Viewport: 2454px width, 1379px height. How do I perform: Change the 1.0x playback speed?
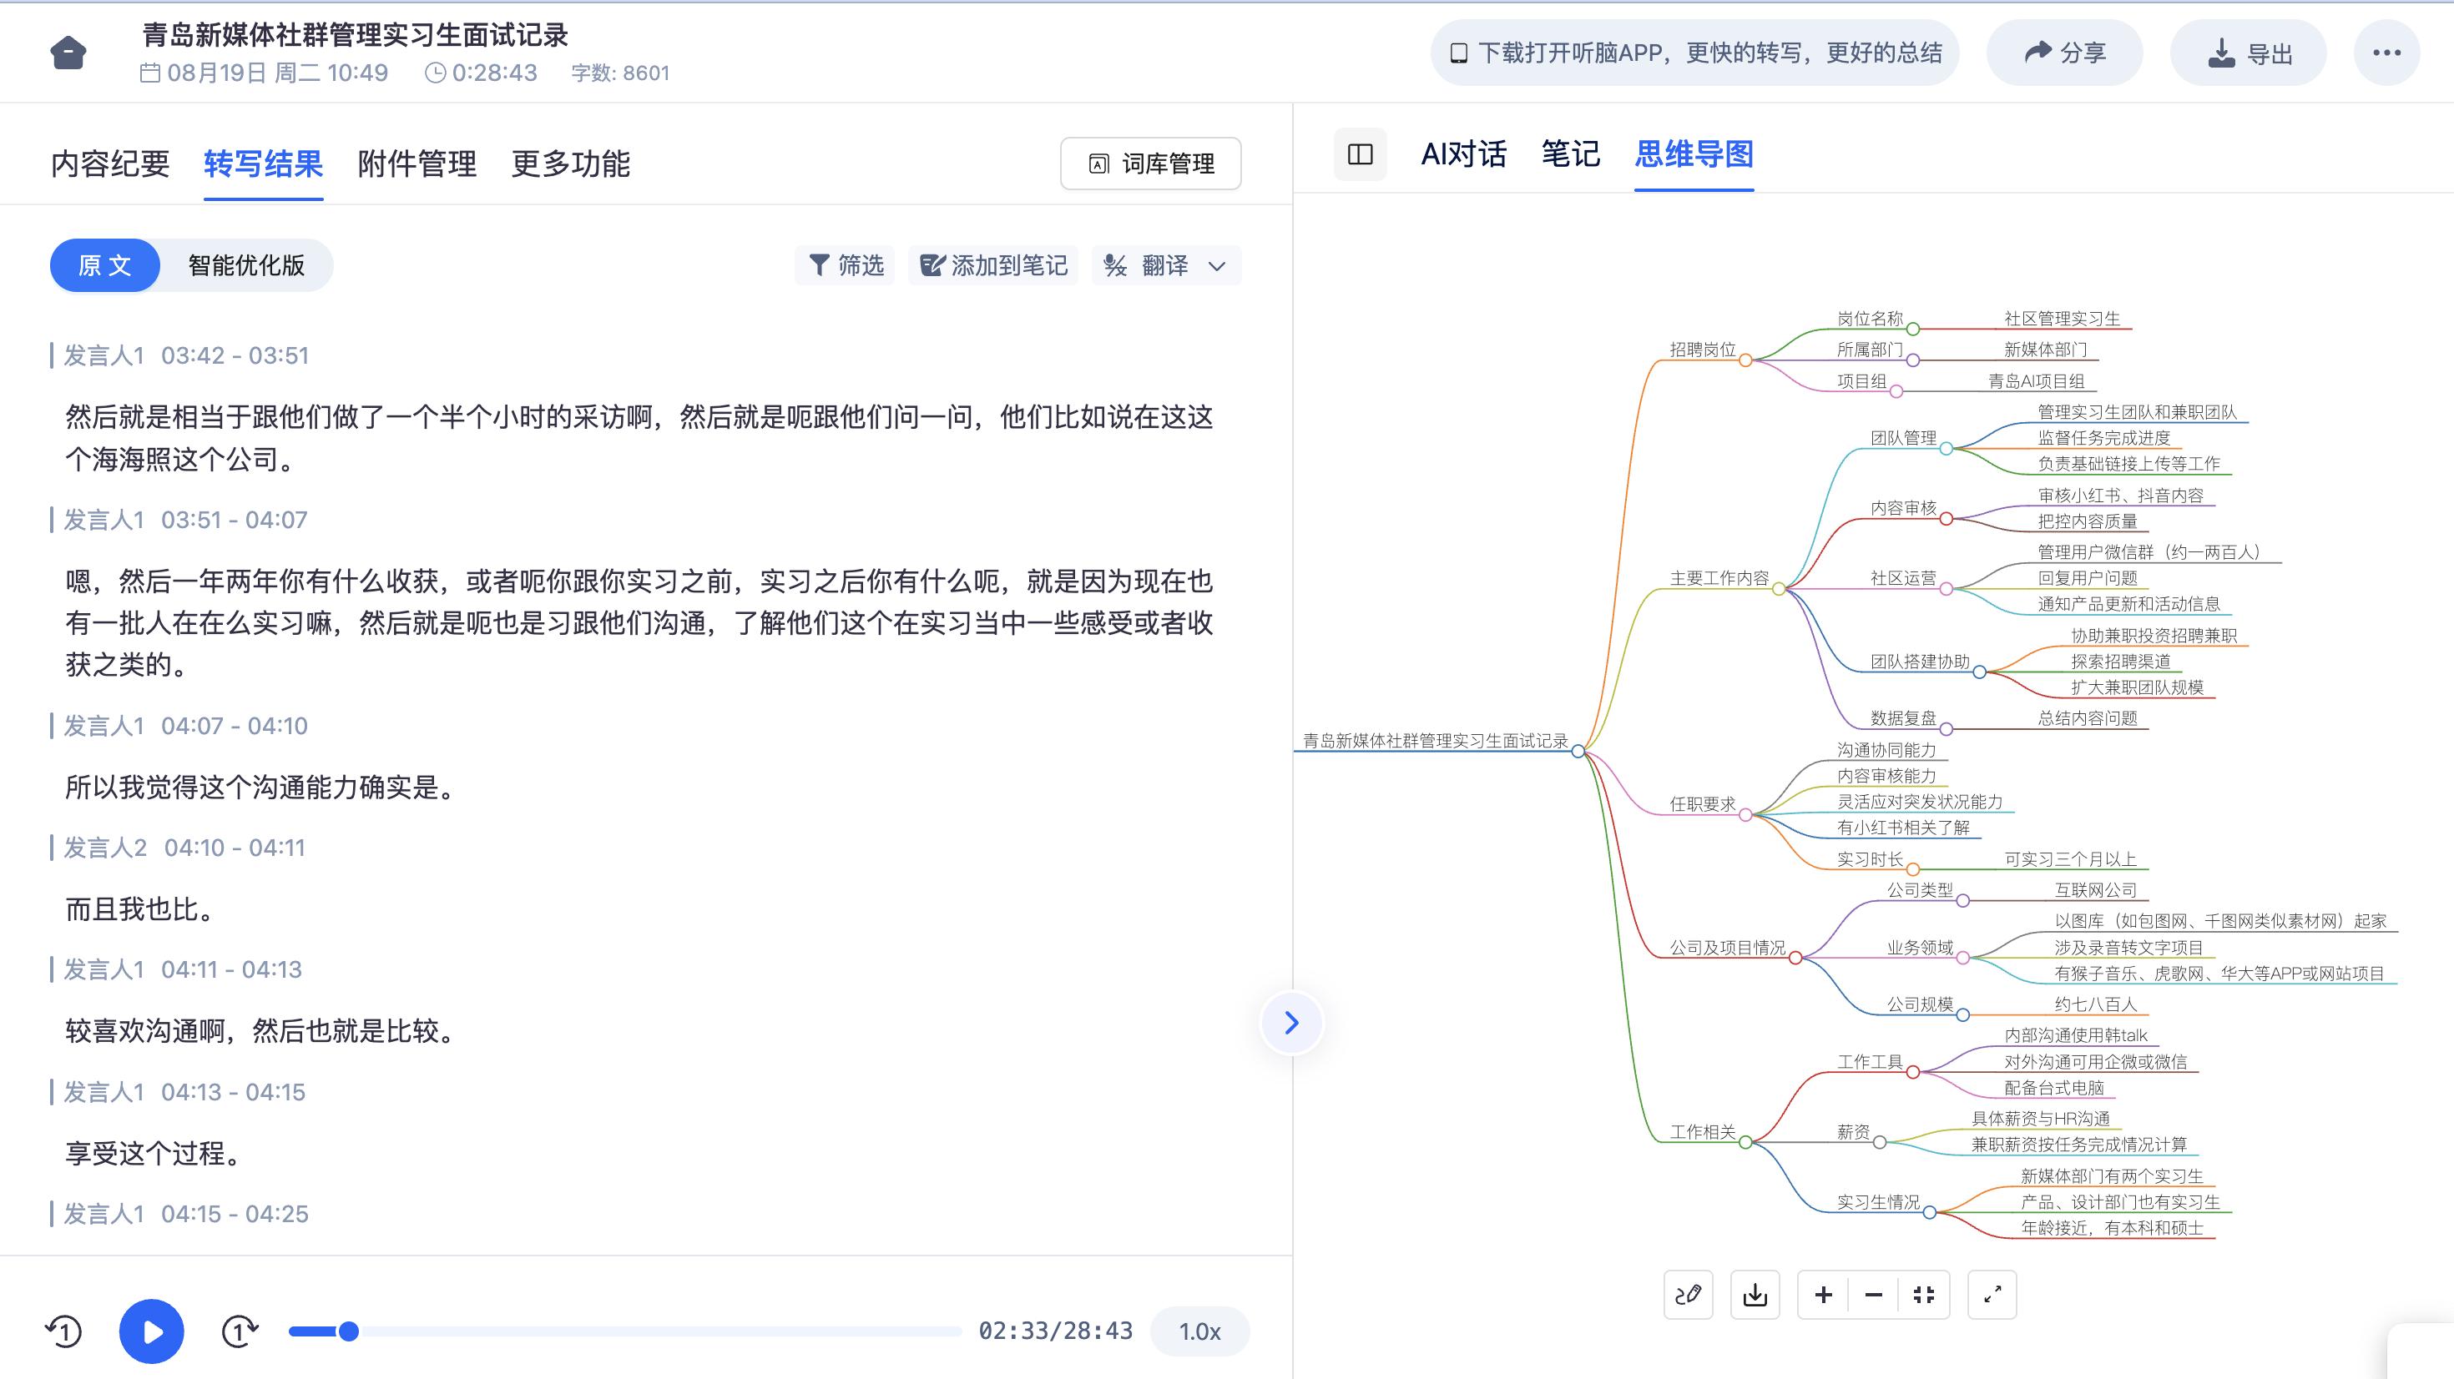coord(1199,1331)
